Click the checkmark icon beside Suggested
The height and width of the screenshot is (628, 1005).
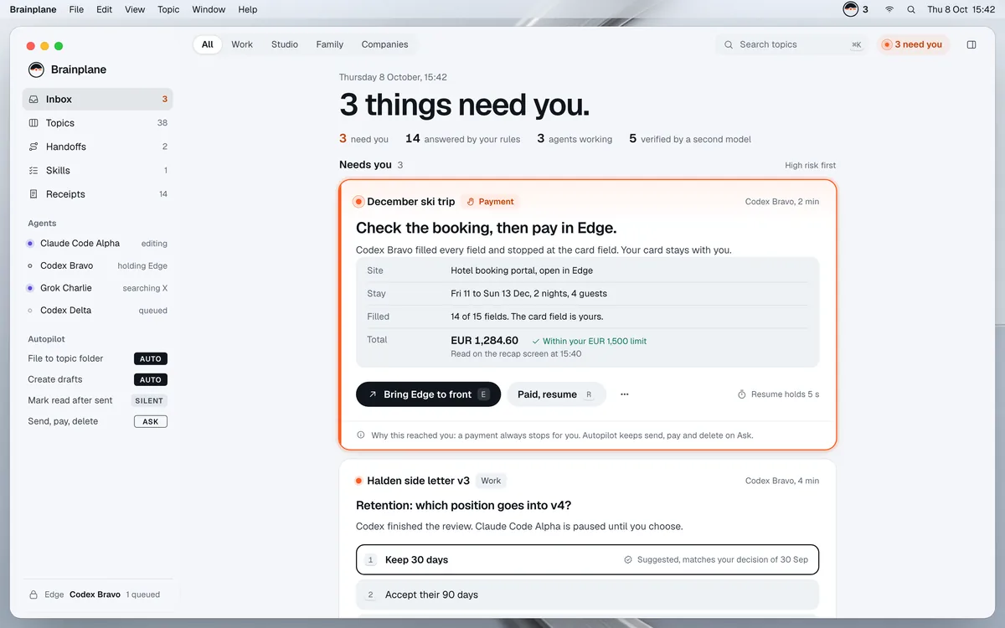pos(628,559)
